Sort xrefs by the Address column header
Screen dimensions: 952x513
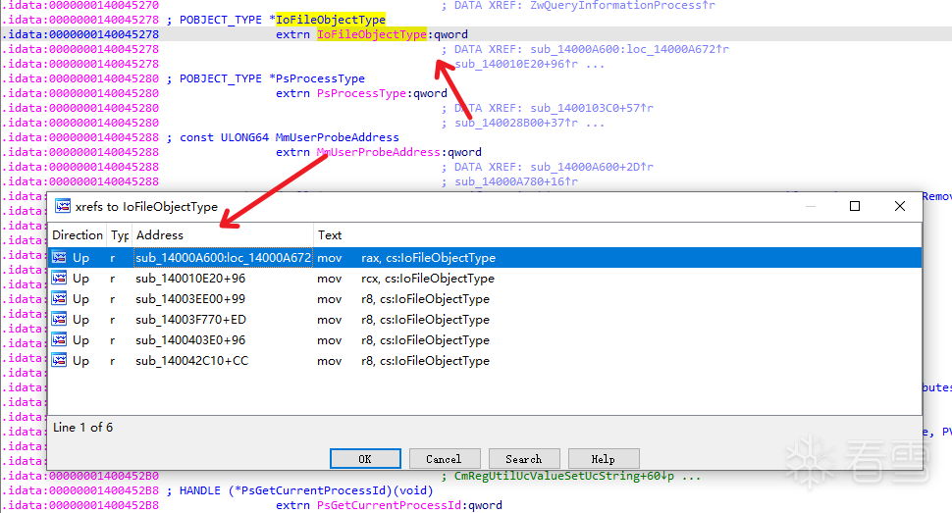coord(222,235)
